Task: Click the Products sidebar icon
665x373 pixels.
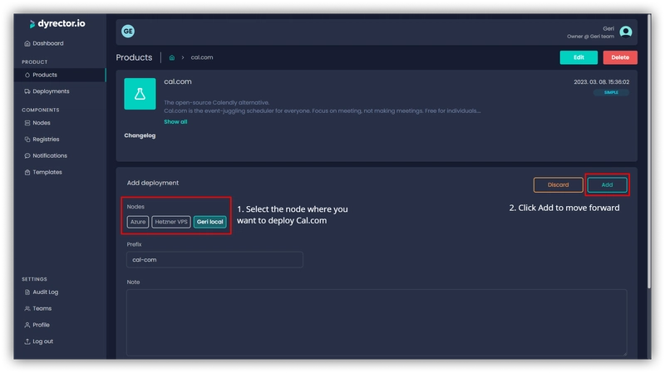Action: [27, 75]
